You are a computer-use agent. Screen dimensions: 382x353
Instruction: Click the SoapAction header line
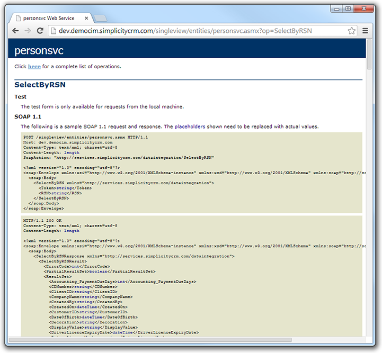pyautogui.click(x=118, y=158)
